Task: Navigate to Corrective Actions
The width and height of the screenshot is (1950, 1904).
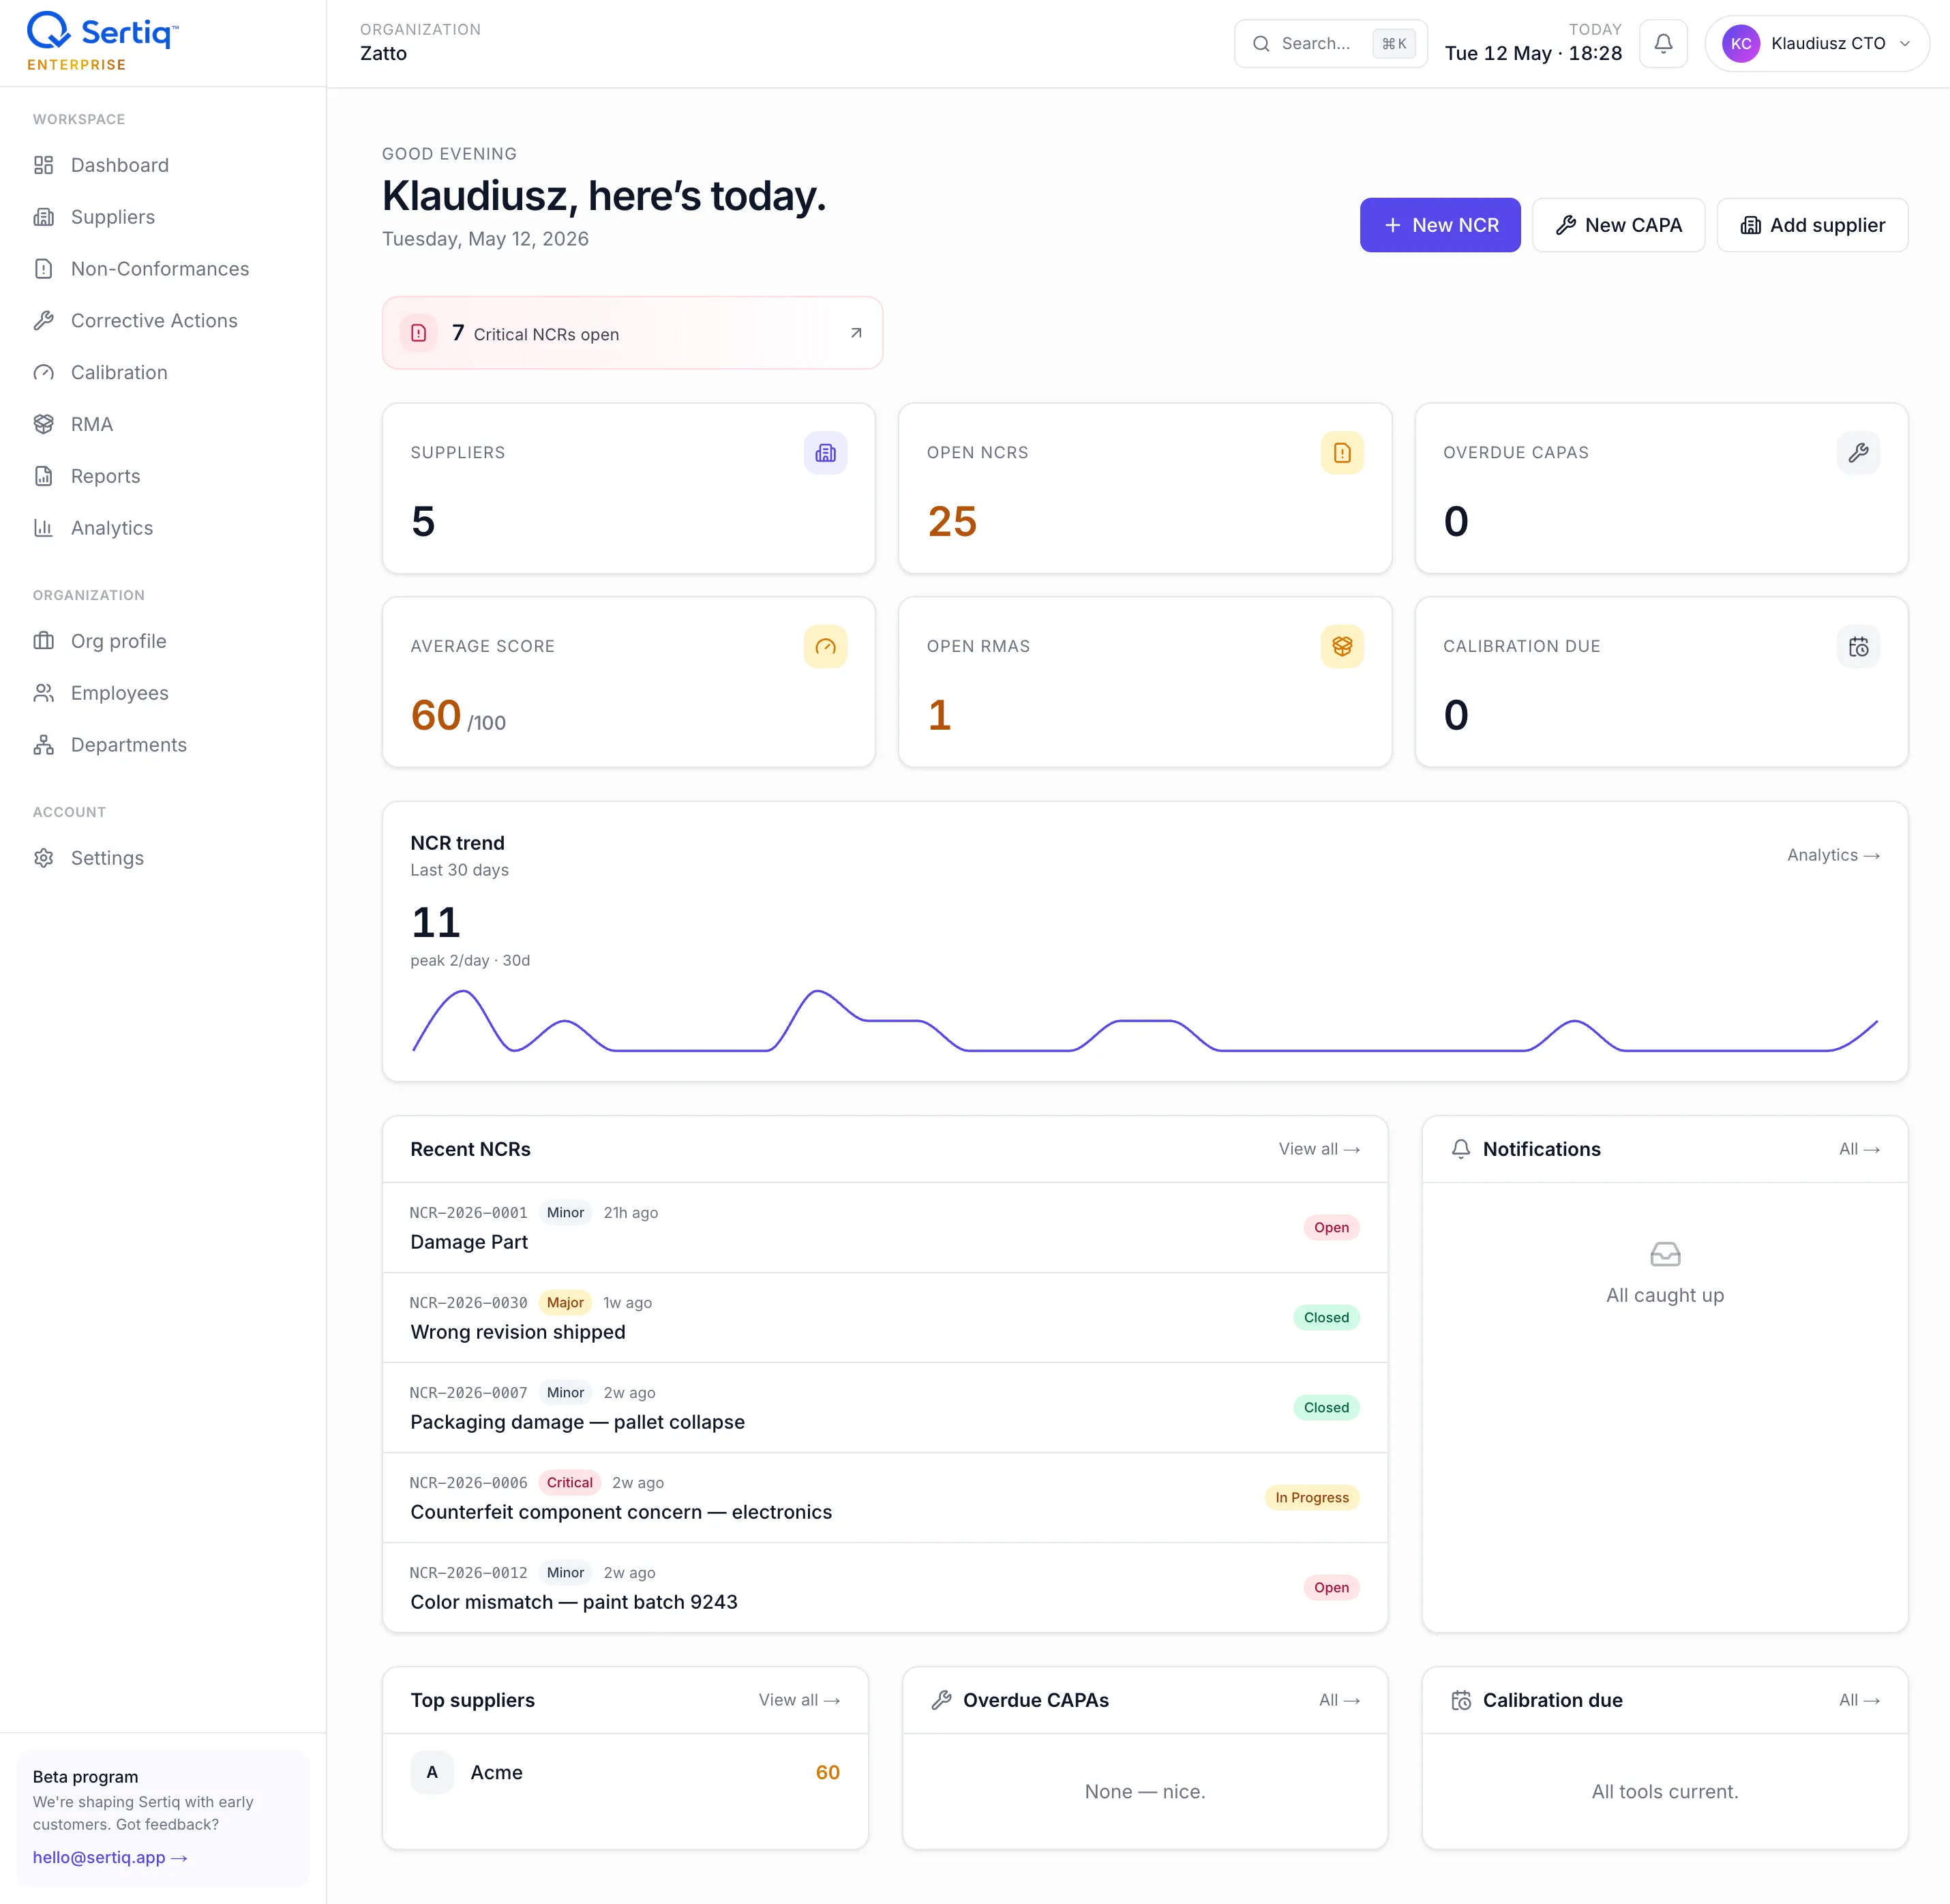Action: [x=163, y=321]
